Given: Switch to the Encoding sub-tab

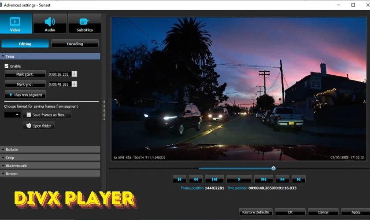Looking at the screenshot, I should pyautogui.click(x=75, y=44).
